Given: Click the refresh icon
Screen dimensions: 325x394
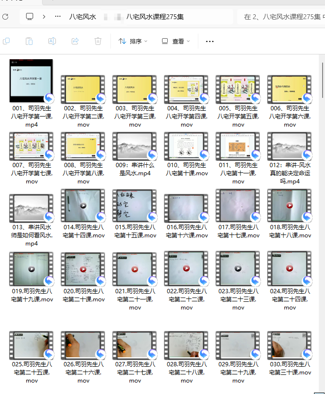Looking at the screenshot, I should (5, 17).
